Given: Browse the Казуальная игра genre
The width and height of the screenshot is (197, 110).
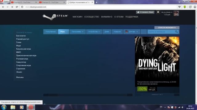Looking at the screenshot, I should [23, 49].
